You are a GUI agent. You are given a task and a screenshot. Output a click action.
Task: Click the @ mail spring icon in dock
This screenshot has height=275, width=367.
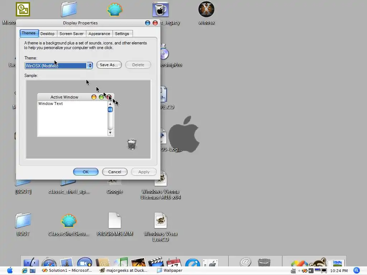click(245, 262)
